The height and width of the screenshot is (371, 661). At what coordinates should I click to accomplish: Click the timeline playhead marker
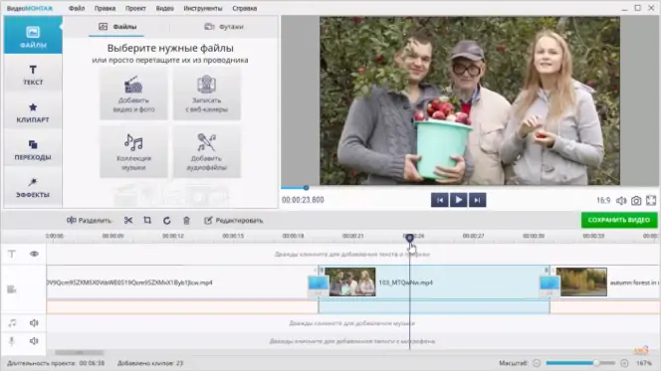pos(410,238)
